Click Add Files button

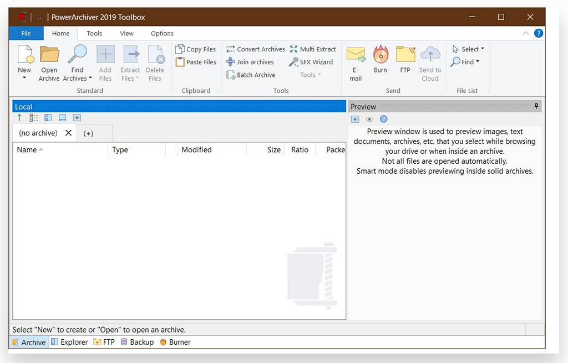tap(105, 63)
